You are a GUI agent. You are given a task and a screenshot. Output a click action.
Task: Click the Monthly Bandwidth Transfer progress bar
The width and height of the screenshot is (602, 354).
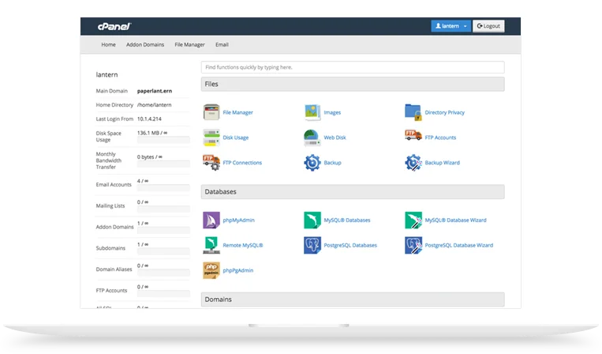163,164
